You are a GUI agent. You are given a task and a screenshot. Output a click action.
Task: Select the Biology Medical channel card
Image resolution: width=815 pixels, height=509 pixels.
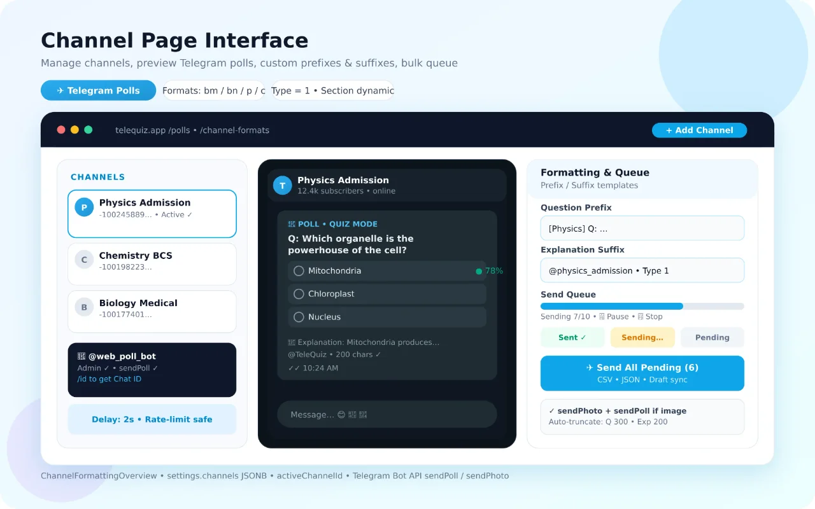[152, 312]
